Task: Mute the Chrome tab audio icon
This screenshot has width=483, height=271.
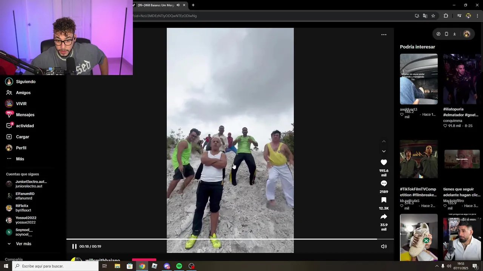Action: tap(178, 5)
